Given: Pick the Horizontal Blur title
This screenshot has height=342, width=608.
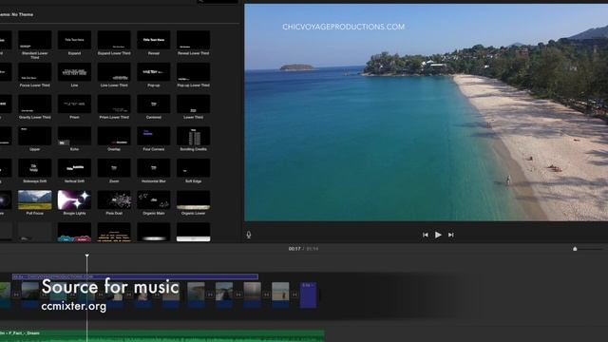Looking at the screenshot, I should pos(154,168).
